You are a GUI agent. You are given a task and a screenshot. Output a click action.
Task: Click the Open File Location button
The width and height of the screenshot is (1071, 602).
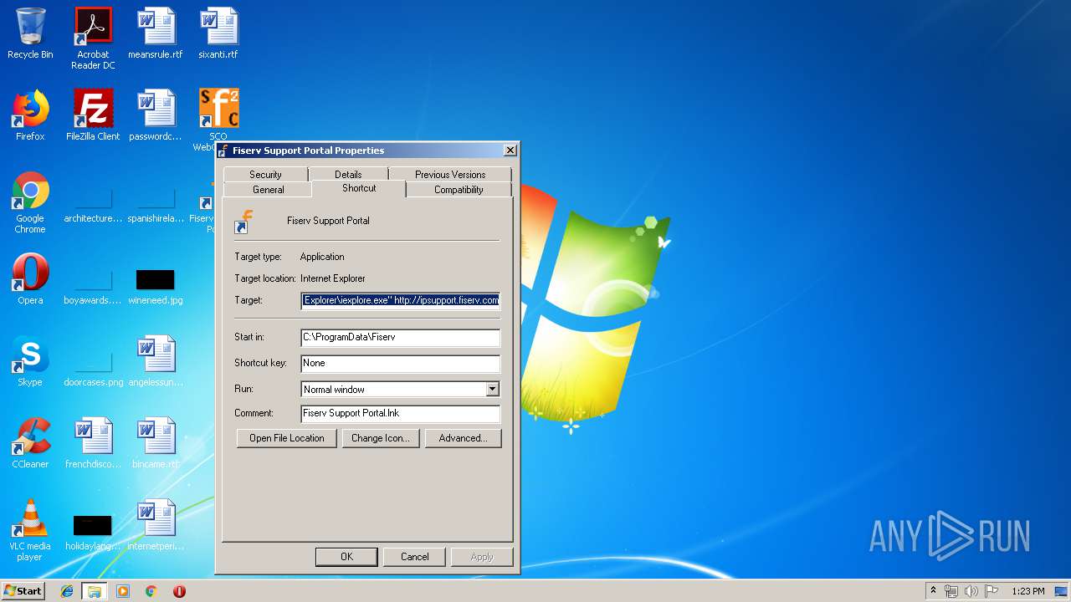pos(287,438)
